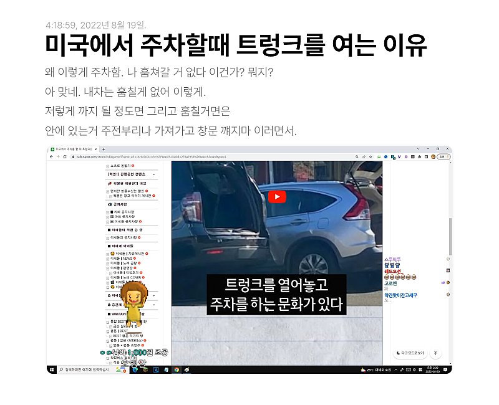Show hidden system tray icons
The height and width of the screenshot is (405, 499).
click(396, 369)
